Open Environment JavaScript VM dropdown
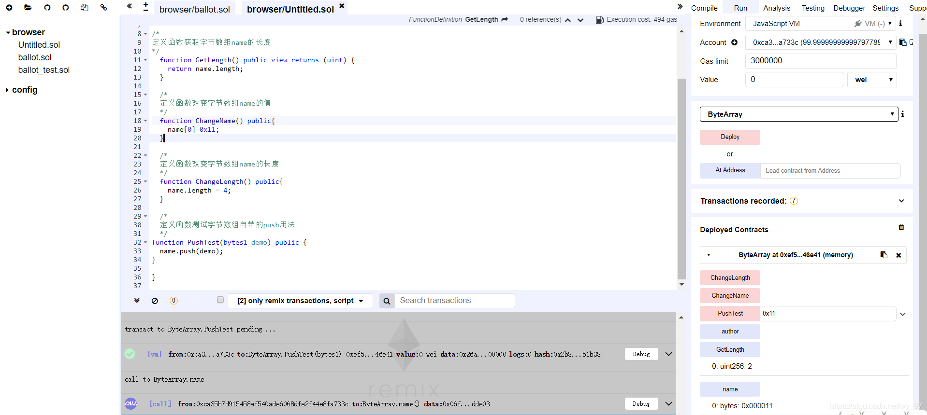The height and width of the screenshot is (415, 927). 820,24
